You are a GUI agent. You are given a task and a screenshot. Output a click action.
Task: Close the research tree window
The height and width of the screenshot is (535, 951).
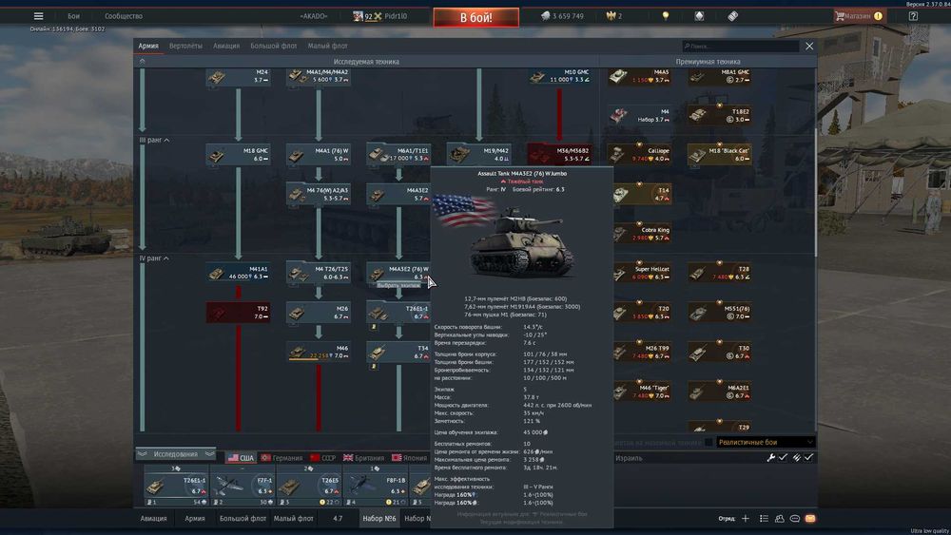coord(809,46)
